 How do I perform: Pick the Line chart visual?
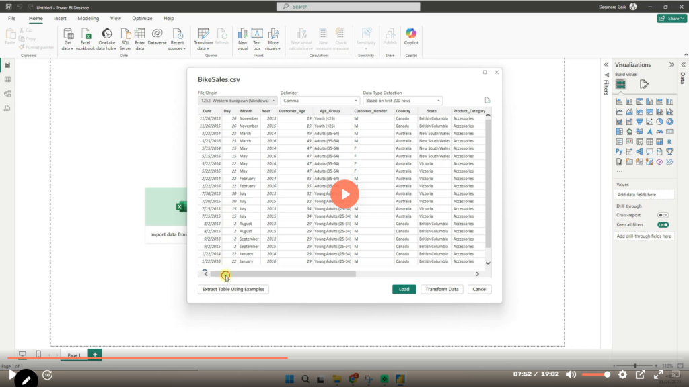tap(619, 112)
